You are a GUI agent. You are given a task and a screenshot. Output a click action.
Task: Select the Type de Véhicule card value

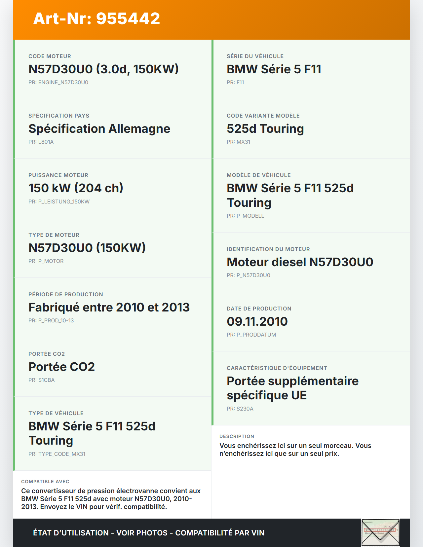click(92, 433)
